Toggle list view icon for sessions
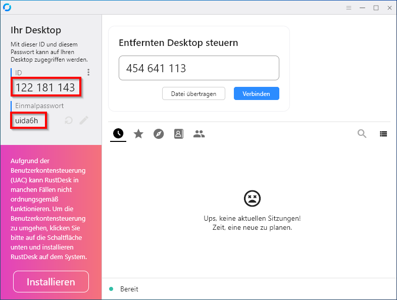Image resolution: width=397 pixels, height=300 pixels. tap(383, 134)
